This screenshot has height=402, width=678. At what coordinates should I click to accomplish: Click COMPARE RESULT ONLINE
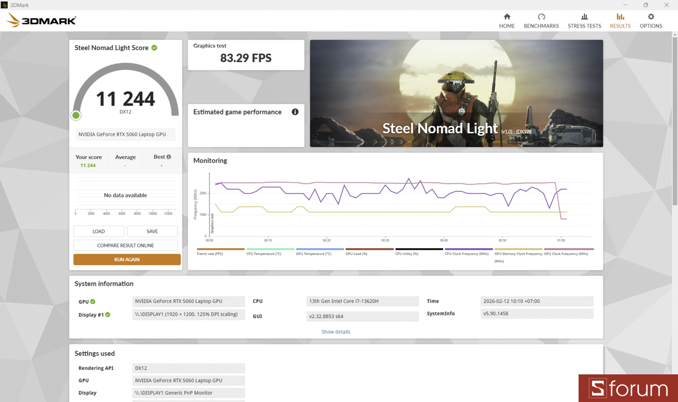[125, 245]
